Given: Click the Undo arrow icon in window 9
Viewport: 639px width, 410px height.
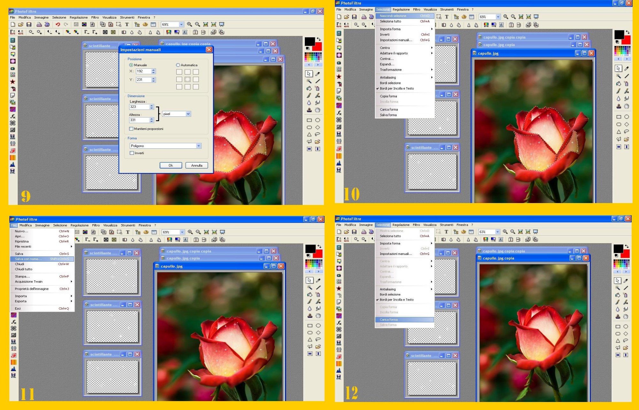Looking at the screenshot, I should click(x=58, y=24).
